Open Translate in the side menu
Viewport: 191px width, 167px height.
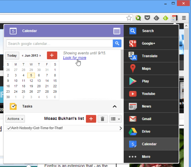point(151,56)
